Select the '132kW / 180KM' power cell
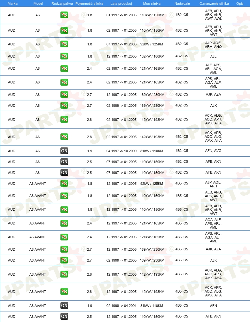Screen dimensions: 250x322 tap(152, 56)
